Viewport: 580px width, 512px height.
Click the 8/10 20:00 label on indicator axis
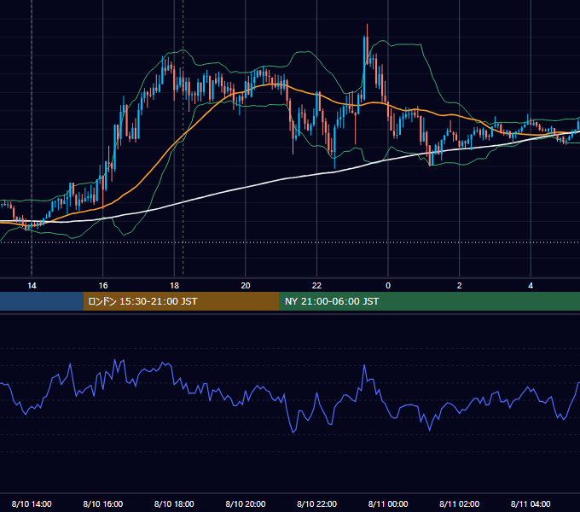(x=246, y=503)
